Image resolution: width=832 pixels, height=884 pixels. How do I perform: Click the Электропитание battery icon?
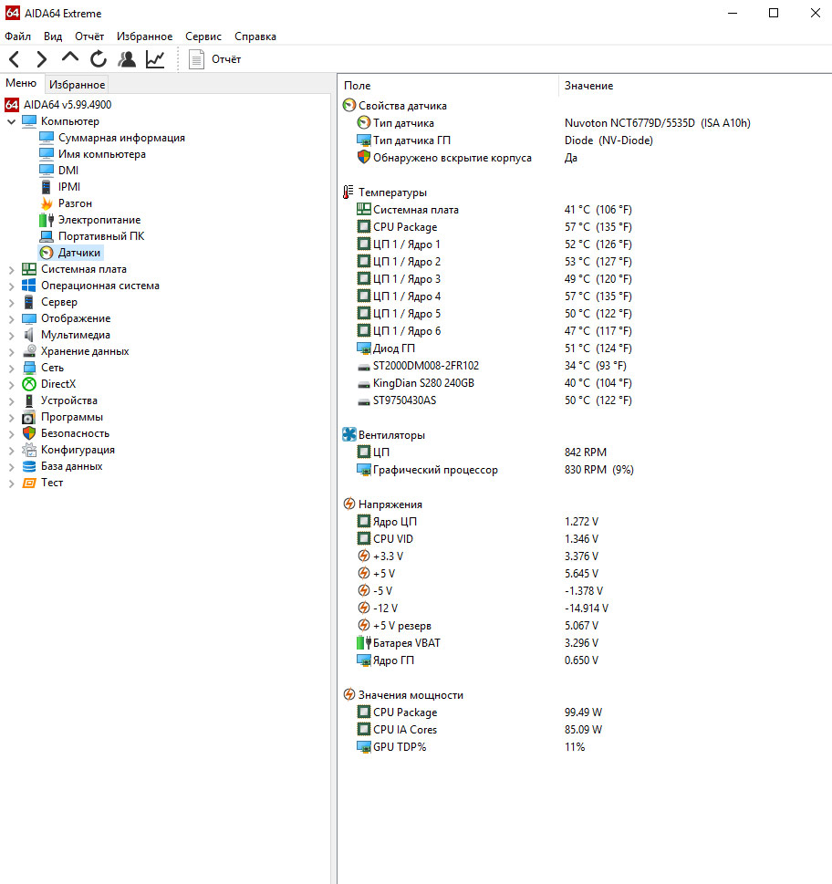47,220
